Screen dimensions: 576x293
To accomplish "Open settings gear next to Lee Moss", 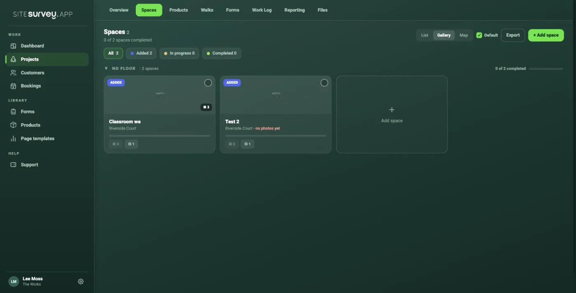I will (x=81, y=281).
